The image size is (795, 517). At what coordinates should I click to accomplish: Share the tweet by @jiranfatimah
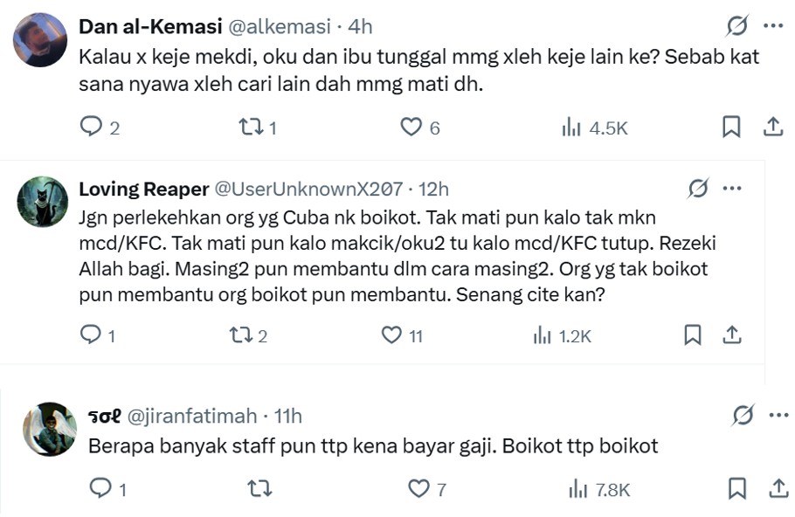(x=773, y=488)
